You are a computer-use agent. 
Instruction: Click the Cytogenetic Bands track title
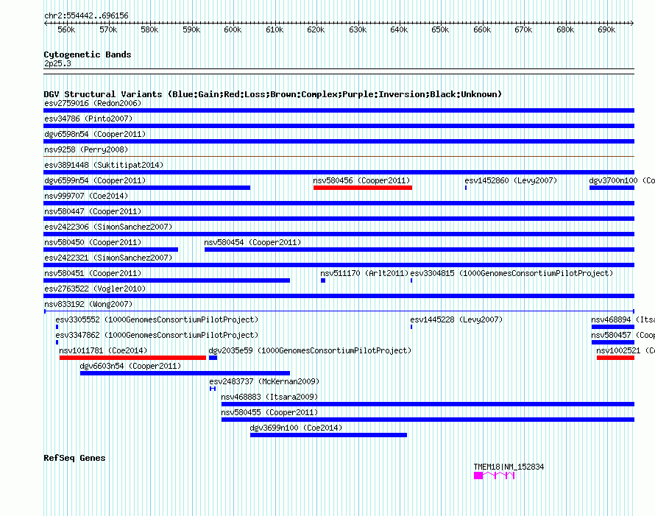coord(88,54)
